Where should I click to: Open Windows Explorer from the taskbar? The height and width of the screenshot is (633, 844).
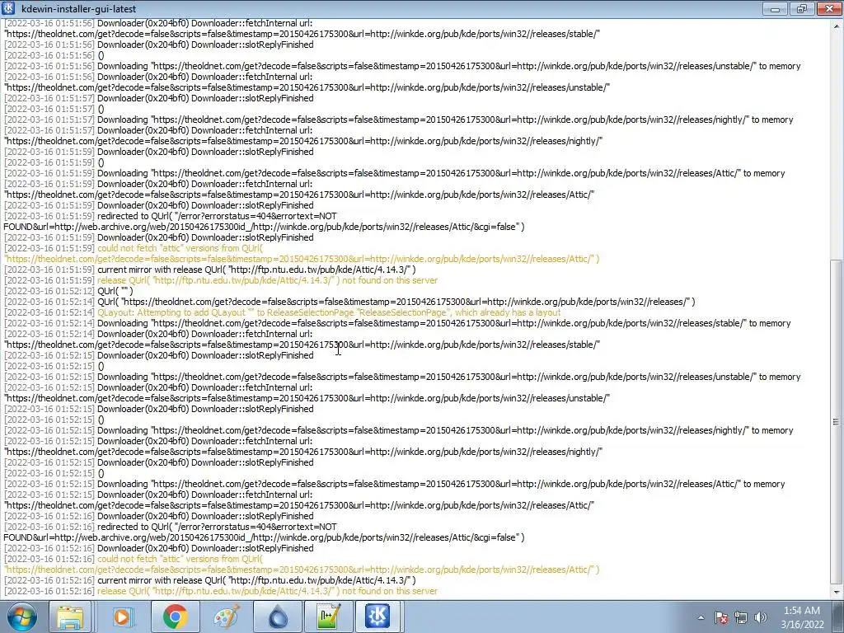coord(71,617)
